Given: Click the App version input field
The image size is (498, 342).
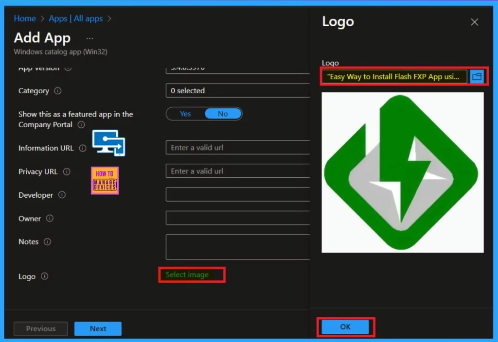Looking at the screenshot, I should pyautogui.click(x=237, y=69).
